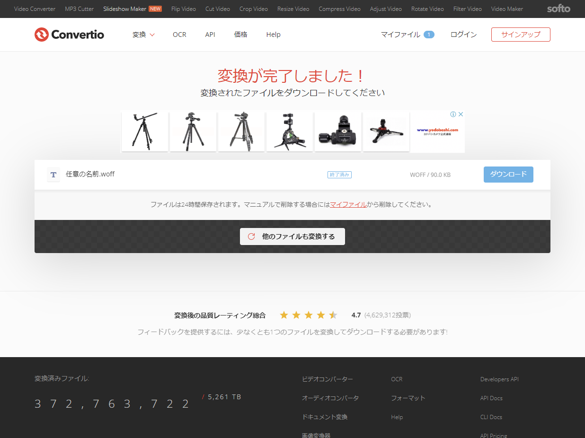Screen dimensions: 585x438
Task: Open Developers API footer link
Action: point(499,379)
